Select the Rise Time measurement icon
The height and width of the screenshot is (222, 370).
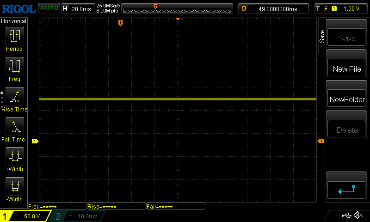coord(15,96)
